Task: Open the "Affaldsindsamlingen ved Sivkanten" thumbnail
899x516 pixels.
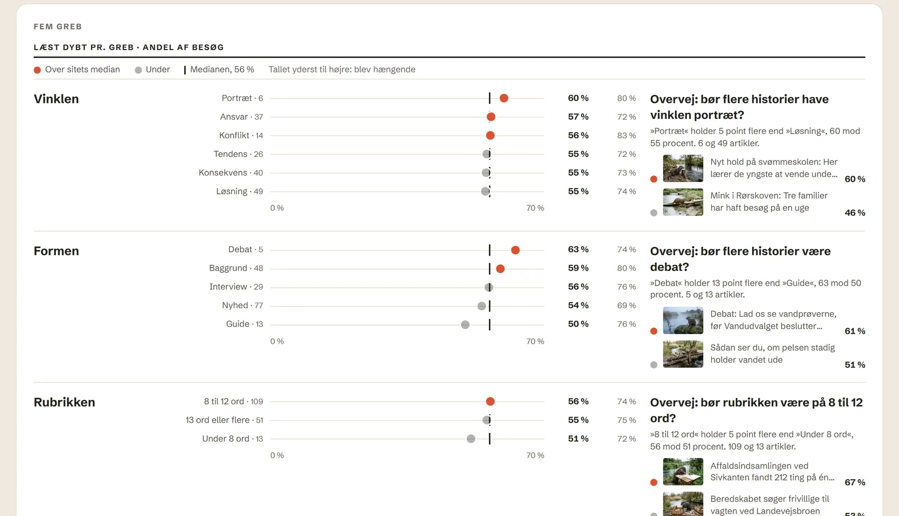Action: click(x=683, y=472)
